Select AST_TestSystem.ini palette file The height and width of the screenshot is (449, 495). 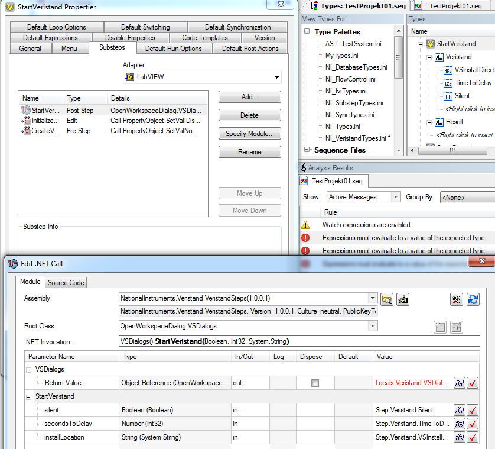(x=353, y=44)
